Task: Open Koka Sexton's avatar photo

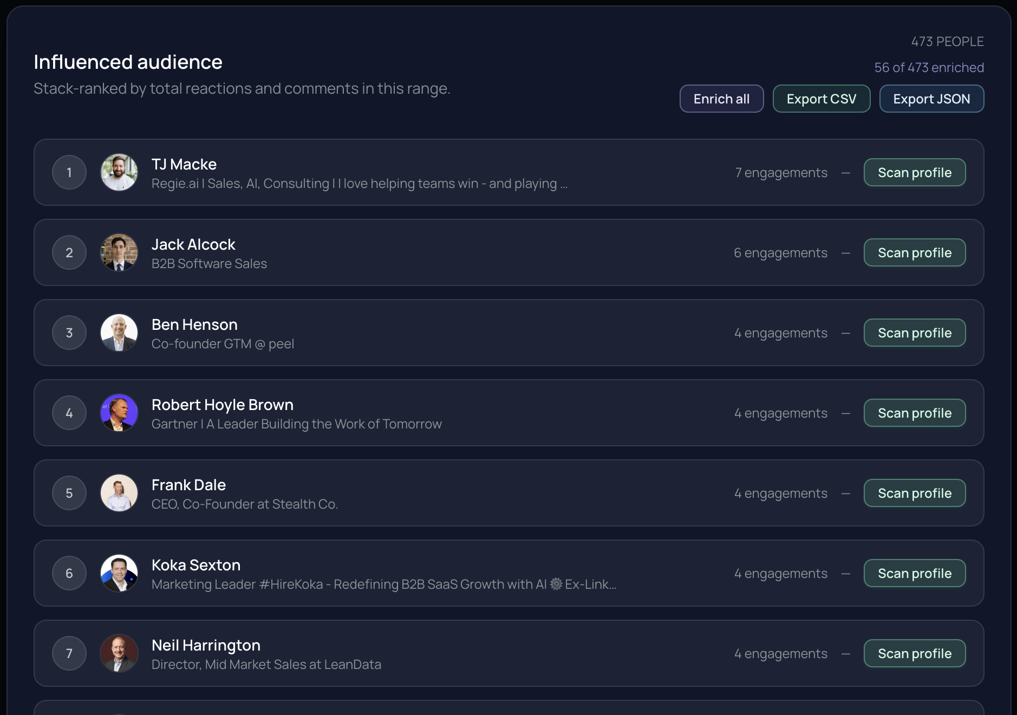Action: (x=119, y=573)
